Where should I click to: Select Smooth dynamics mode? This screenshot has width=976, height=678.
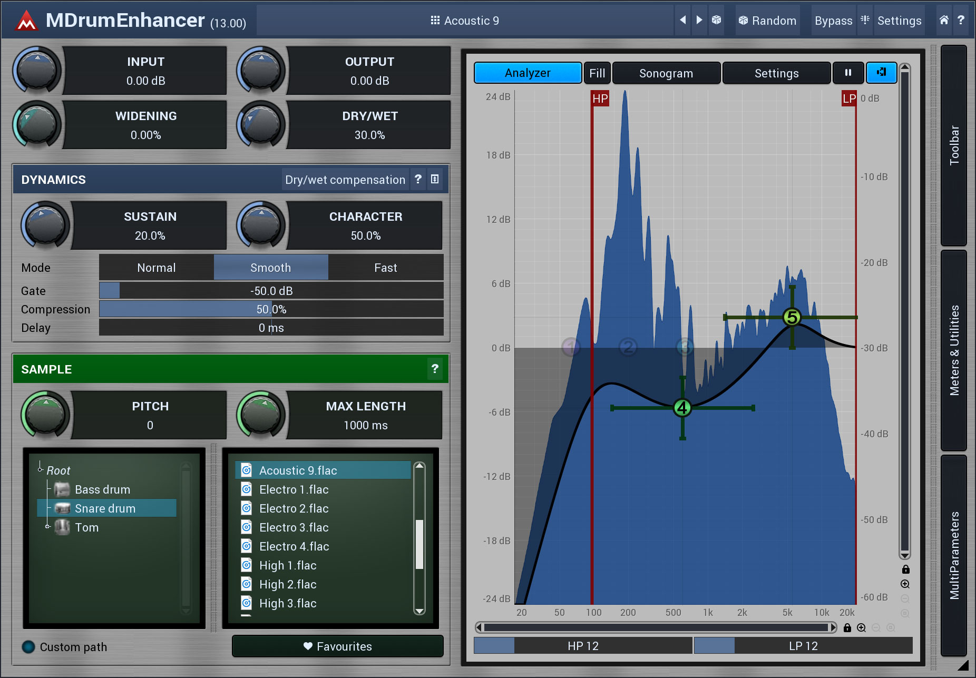coord(270,268)
